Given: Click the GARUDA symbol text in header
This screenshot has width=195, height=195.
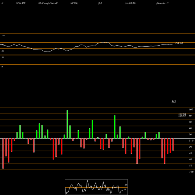Looking at the screenshot, I should (x=131, y=3).
